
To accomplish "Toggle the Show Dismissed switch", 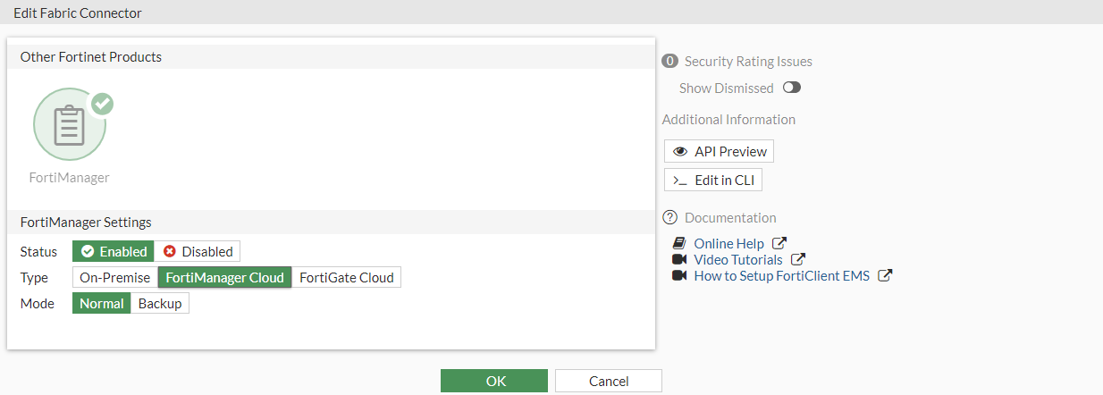I will 792,88.
